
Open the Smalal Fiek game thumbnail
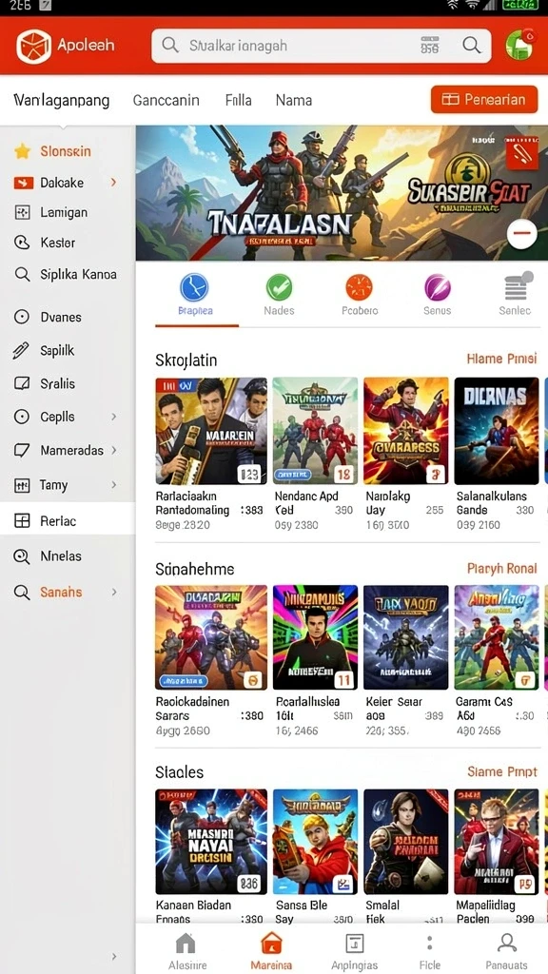point(405,842)
